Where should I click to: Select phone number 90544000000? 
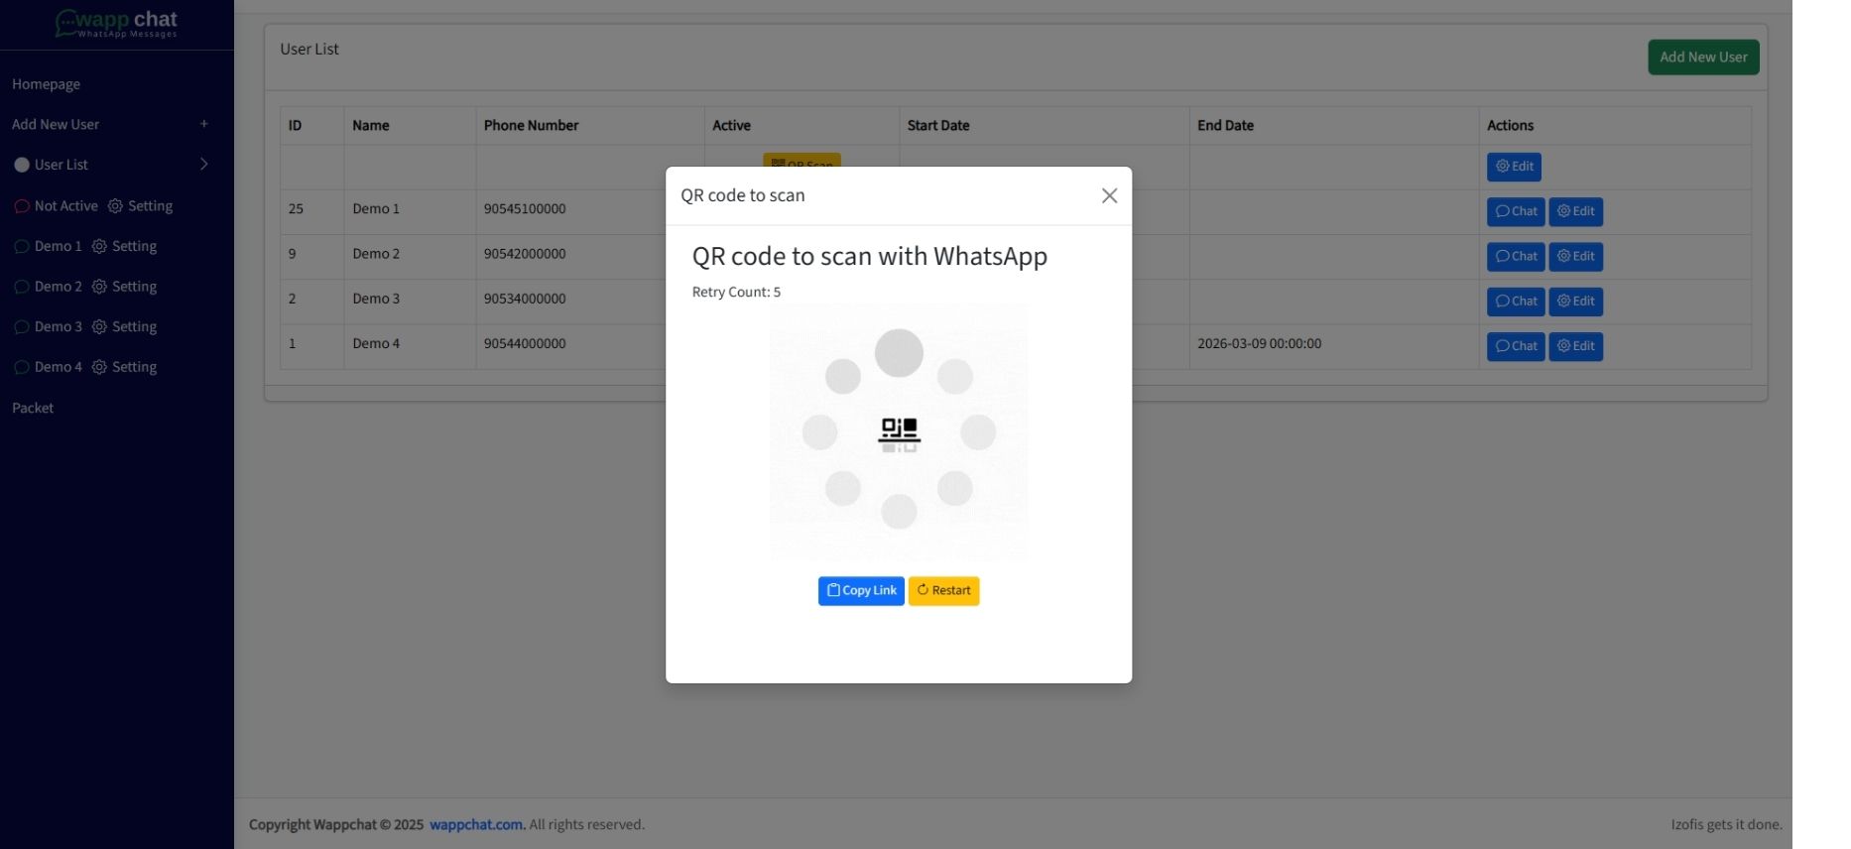point(525,344)
